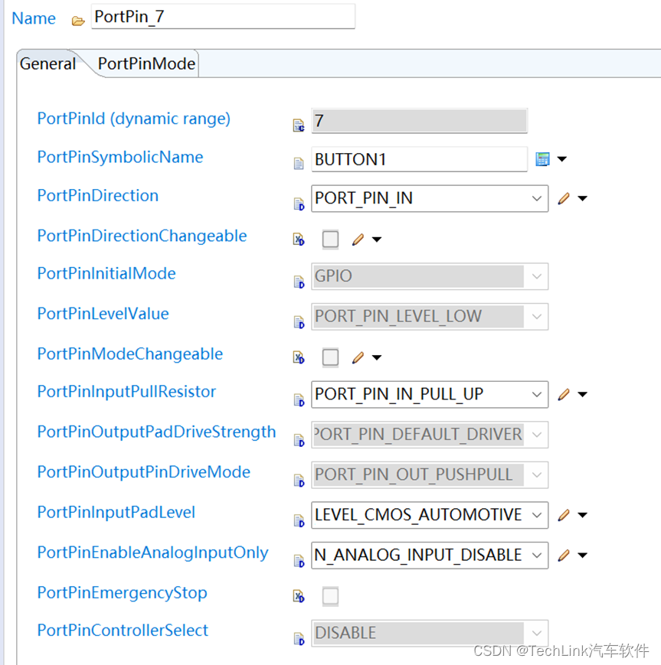Click the icon before PortPinLevelValue dropdown
The height and width of the screenshot is (665, 661).
click(x=299, y=322)
